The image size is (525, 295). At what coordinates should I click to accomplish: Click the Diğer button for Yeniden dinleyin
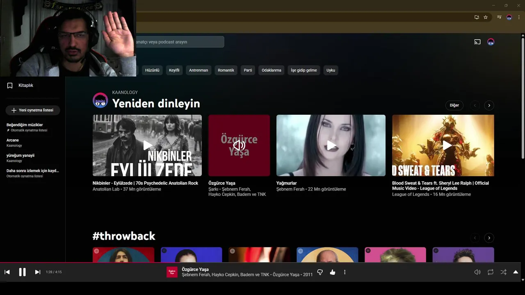pos(454,105)
